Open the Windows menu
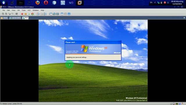This screenshot has height=105, width=186. tap(35, 10)
